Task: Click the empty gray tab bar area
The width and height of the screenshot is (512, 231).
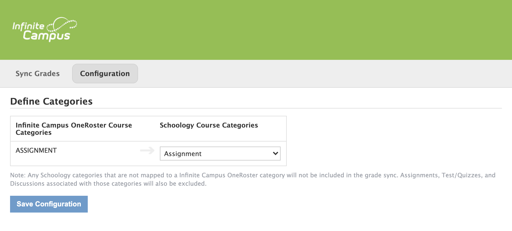Action: [307, 74]
